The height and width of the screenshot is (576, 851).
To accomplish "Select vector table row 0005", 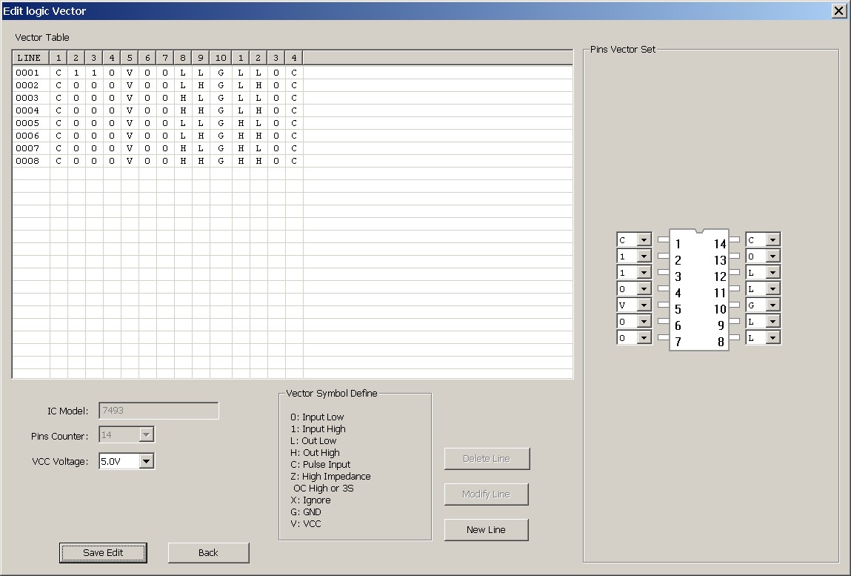I will coord(27,123).
